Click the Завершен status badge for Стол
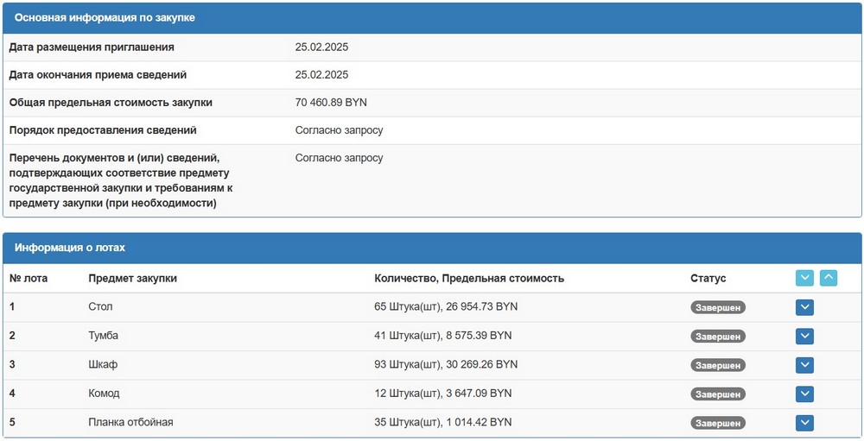 coord(717,308)
